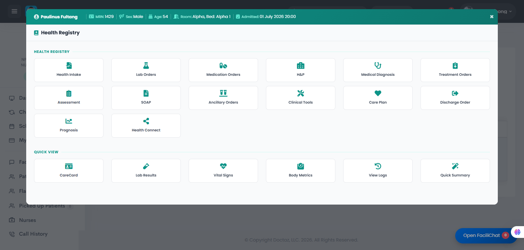Click the hamburger menu icon
This screenshot has height=250, width=524.
tap(14, 11)
